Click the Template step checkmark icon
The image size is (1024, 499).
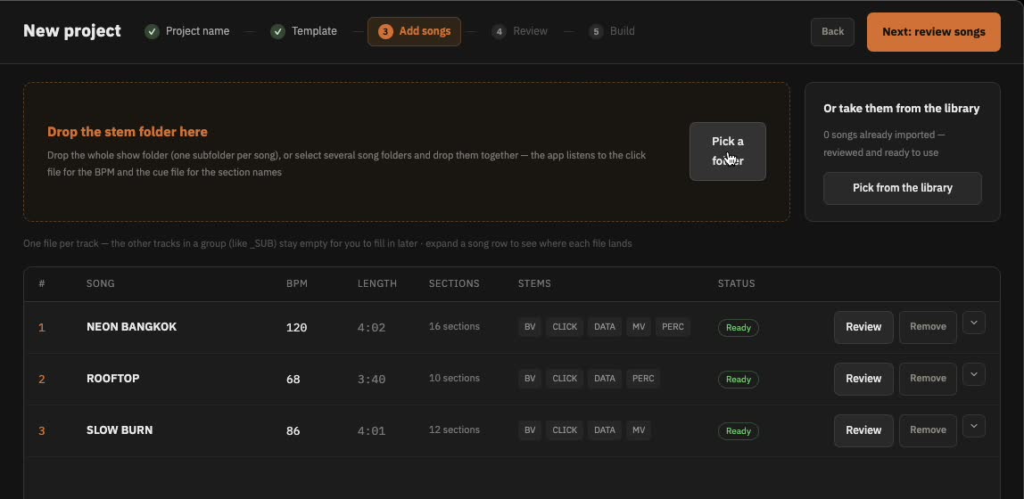277,31
